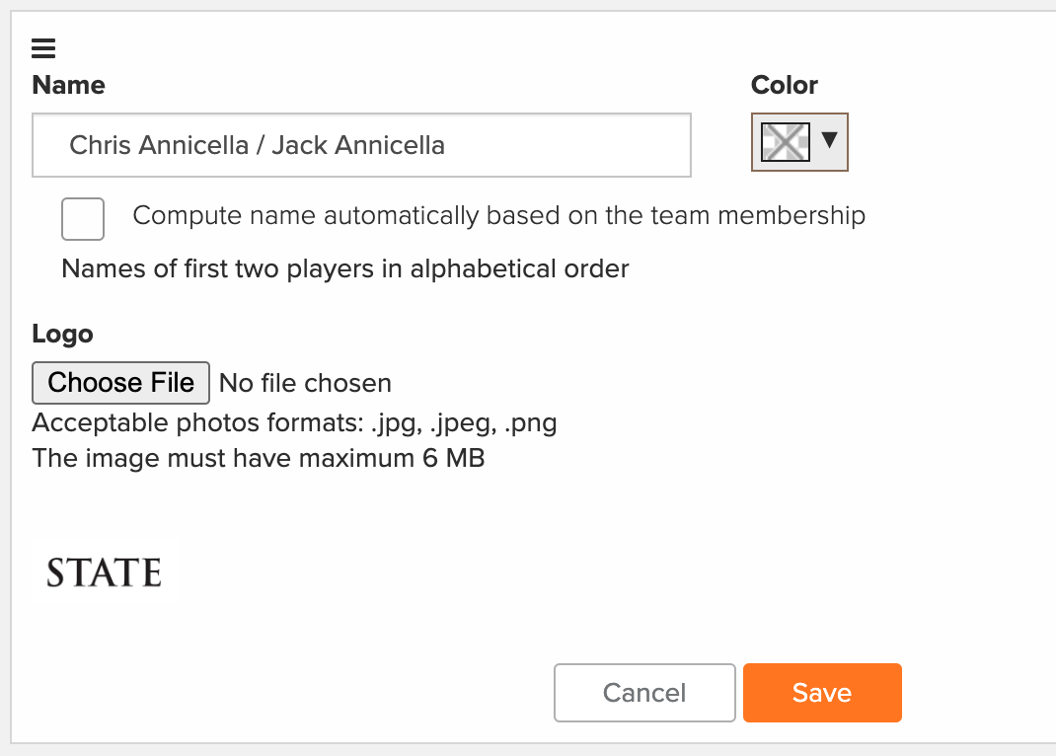Click the acceptable photo formats note
Image resolution: width=1056 pixels, height=756 pixels.
click(295, 423)
